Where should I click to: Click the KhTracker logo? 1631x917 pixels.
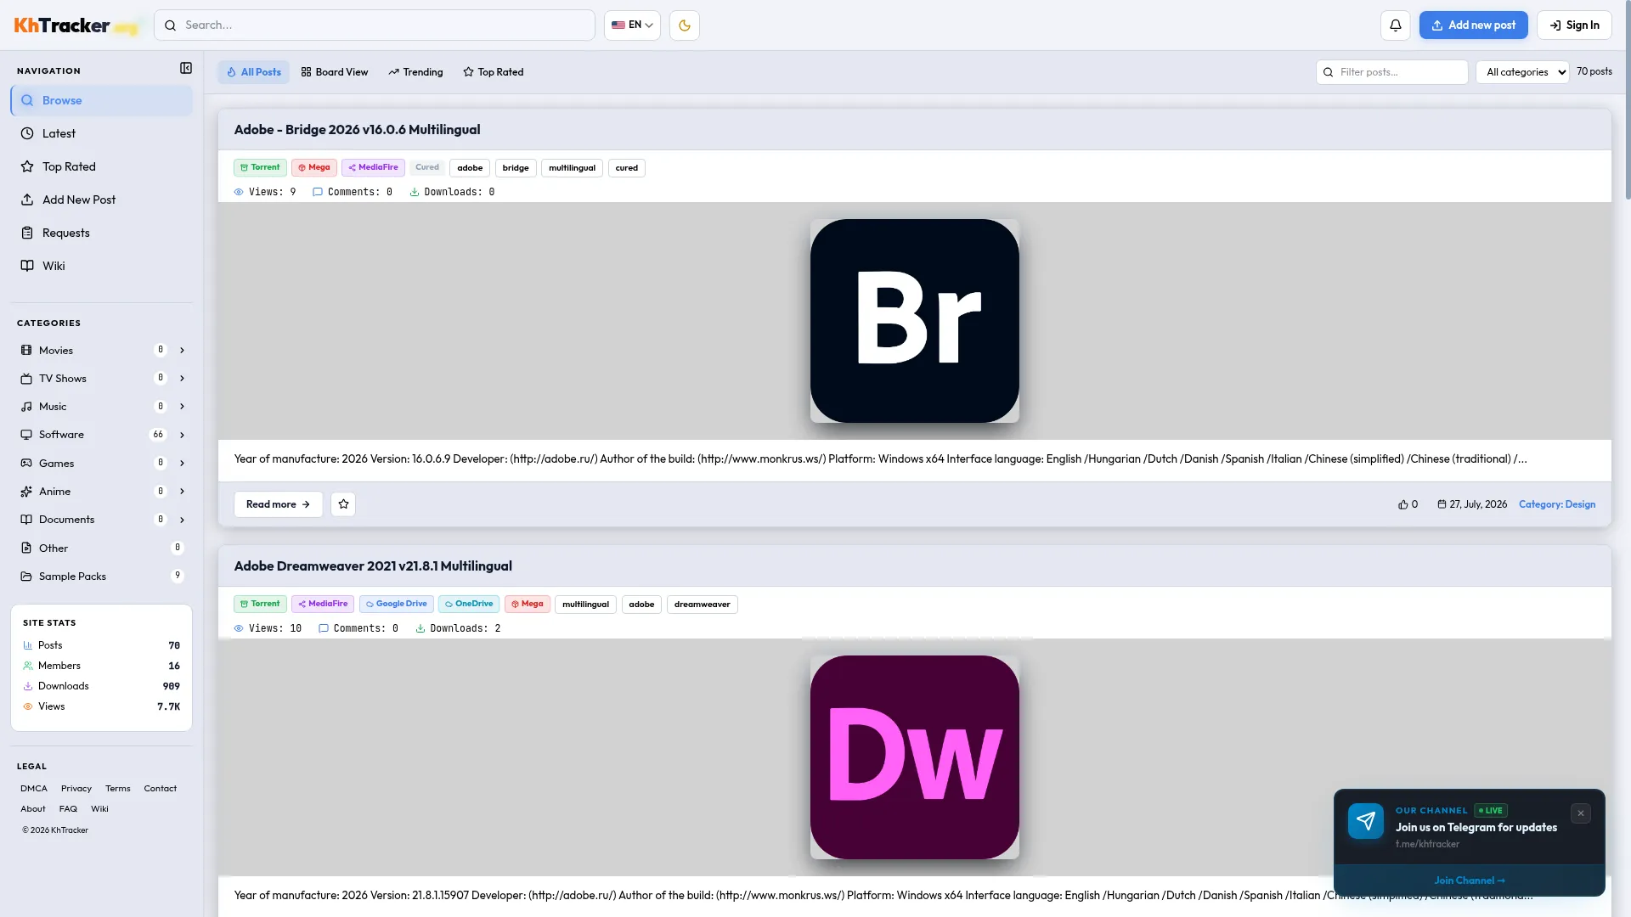[x=76, y=25]
